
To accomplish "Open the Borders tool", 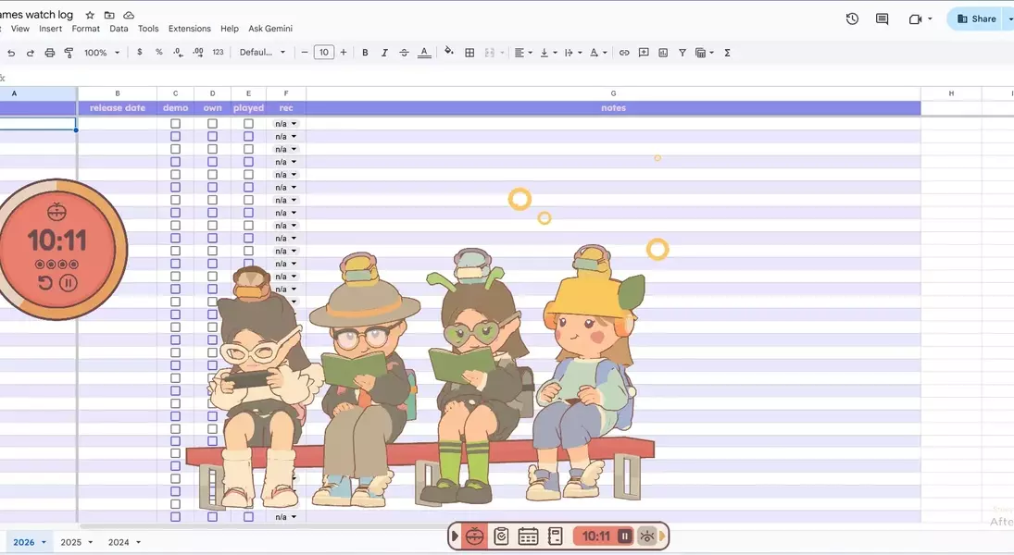I will [x=469, y=53].
